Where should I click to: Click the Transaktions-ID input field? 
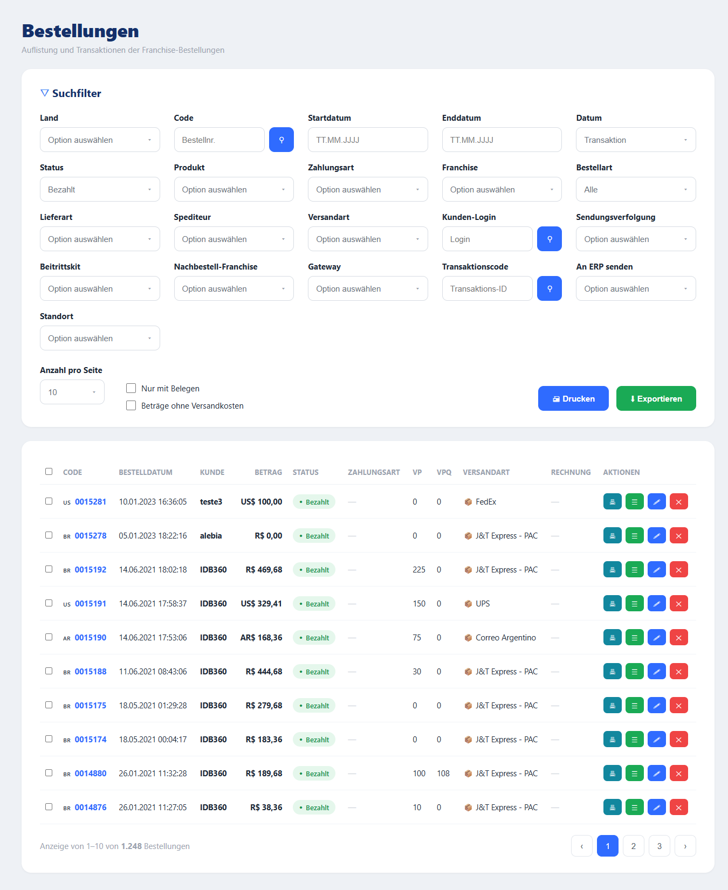(x=487, y=288)
